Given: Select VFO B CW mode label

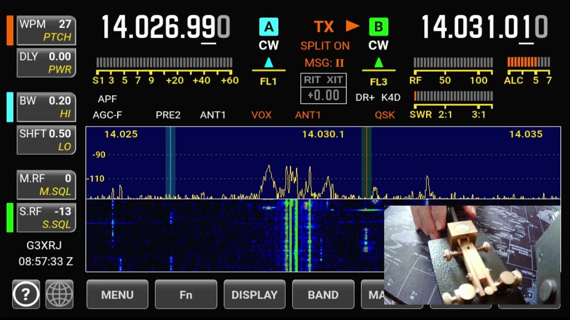Looking at the screenshot, I should [379, 45].
